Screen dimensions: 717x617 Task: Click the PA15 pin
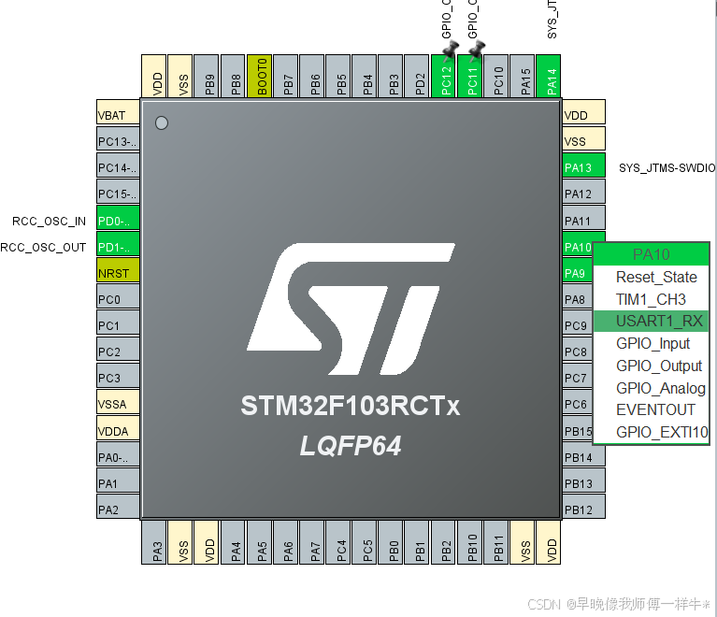click(x=523, y=76)
